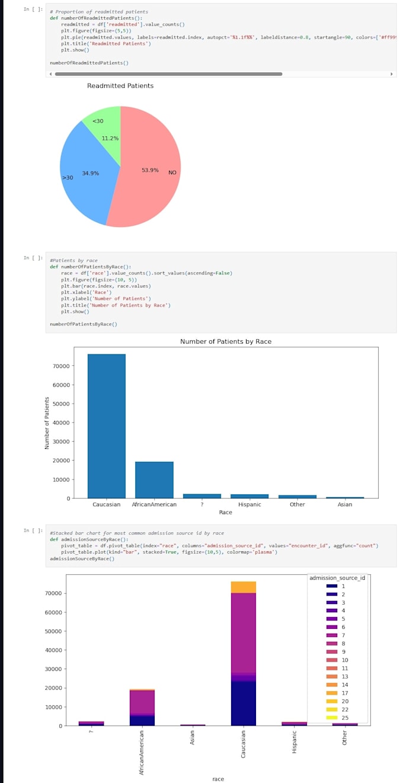Click the 'Race' x-axis title of blue bar chart

[x=226, y=512]
